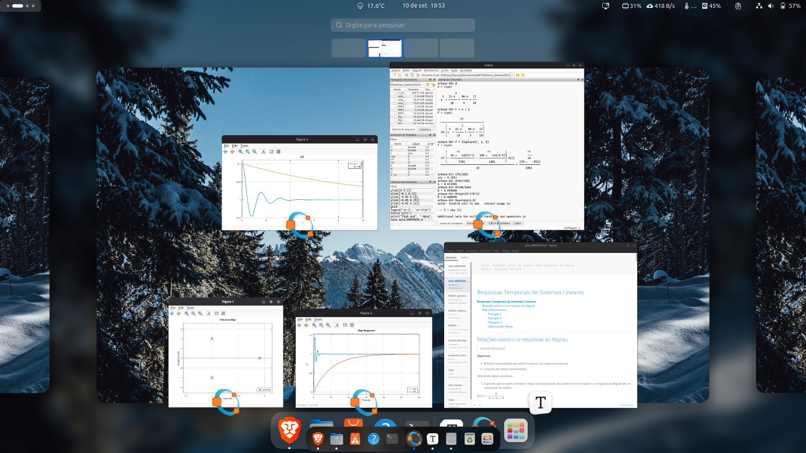Expand the Diretório Atual dropdown arrow
This screenshot has width=806, height=453.
[513, 75]
